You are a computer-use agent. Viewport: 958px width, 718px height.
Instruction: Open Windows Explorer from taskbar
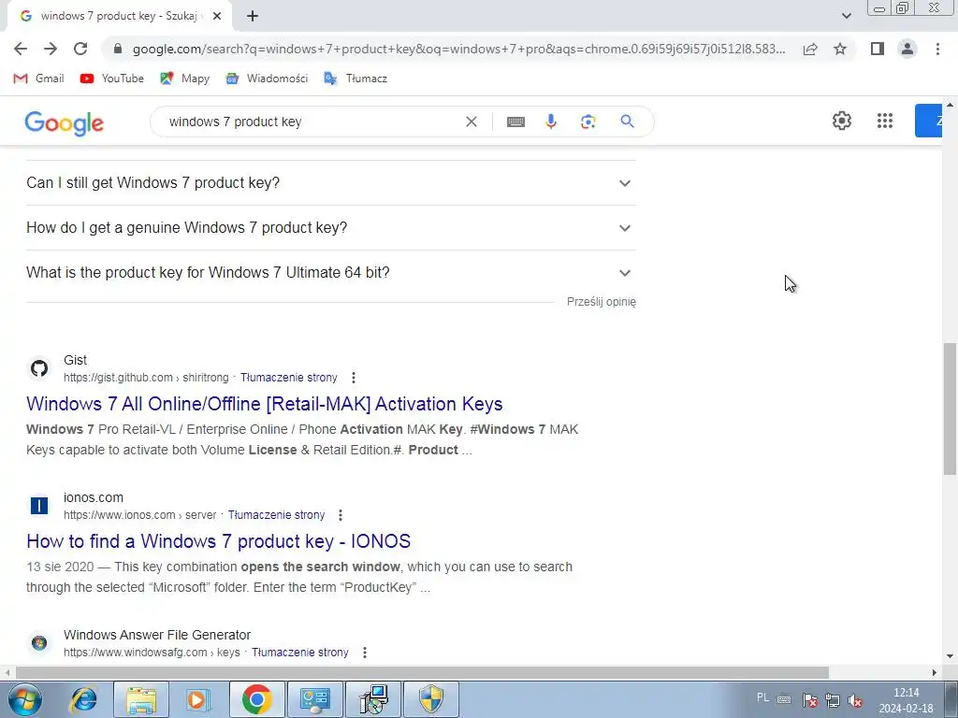tap(141, 699)
